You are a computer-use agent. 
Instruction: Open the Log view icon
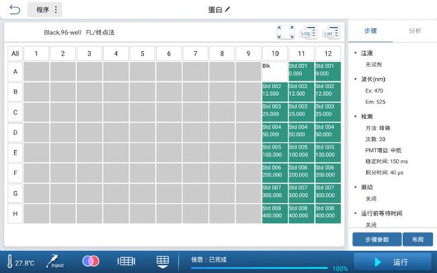tap(308, 32)
